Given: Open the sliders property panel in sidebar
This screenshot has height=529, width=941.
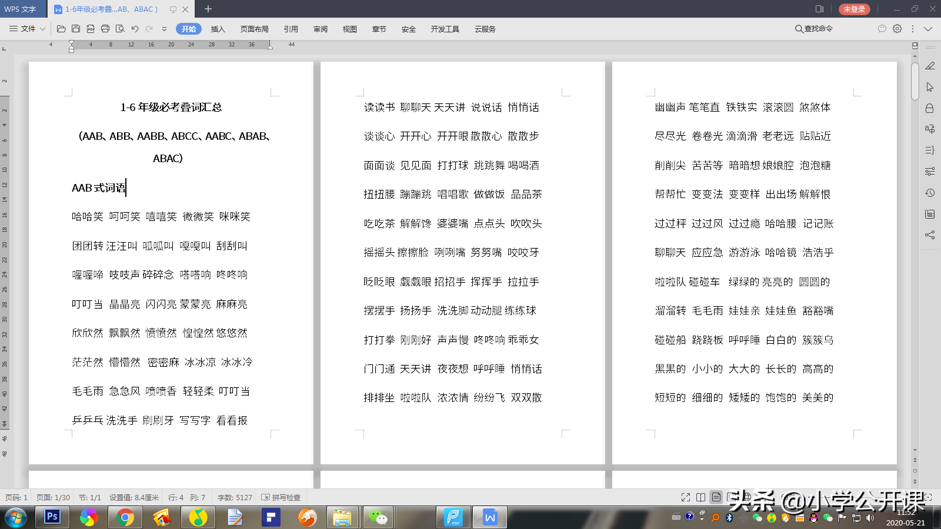Looking at the screenshot, I should [x=930, y=172].
